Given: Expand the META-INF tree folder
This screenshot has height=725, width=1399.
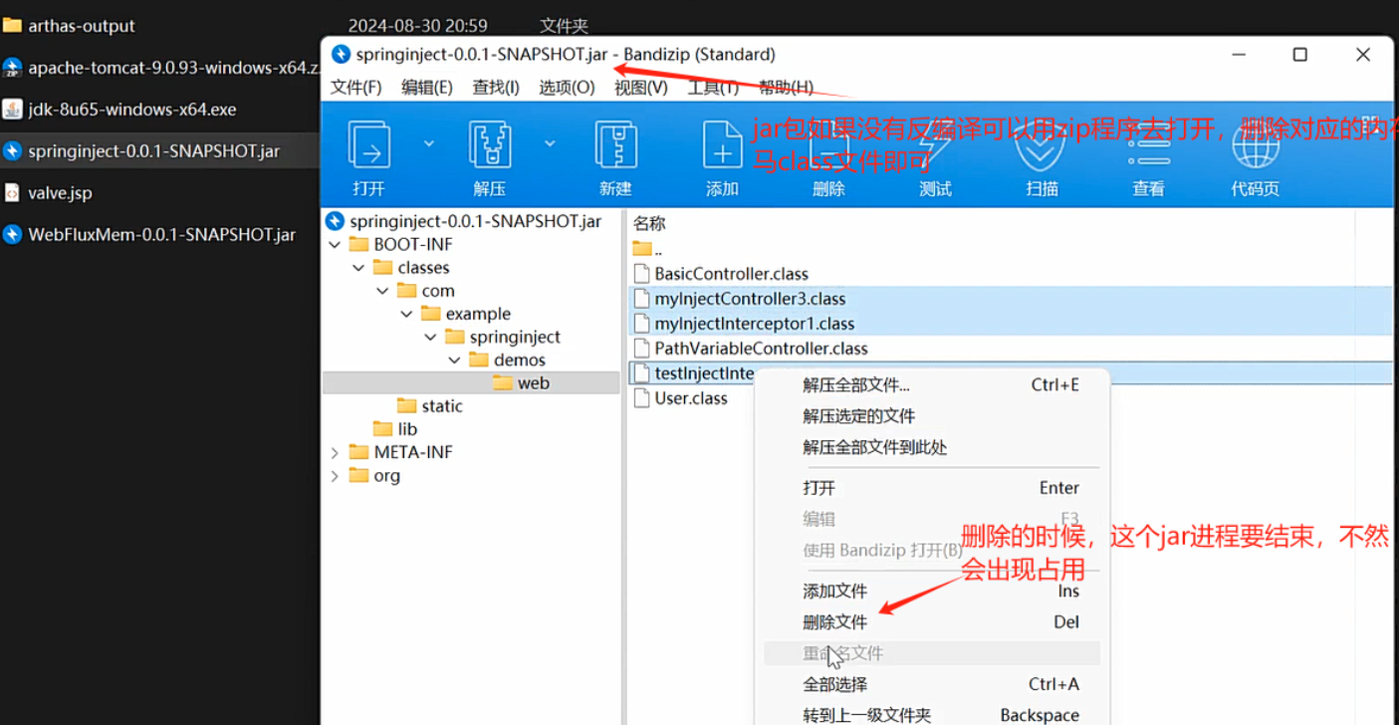Looking at the screenshot, I should click(335, 452).
